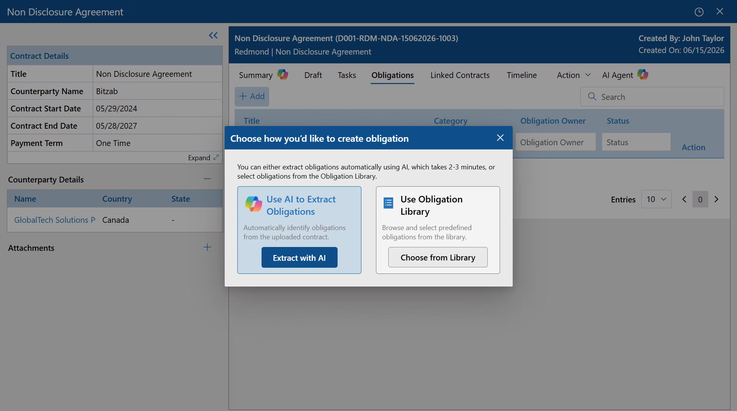Expand the Action dropdown menu
The height and width of the screenshot is (411, 737).
[x=574, y=75]
